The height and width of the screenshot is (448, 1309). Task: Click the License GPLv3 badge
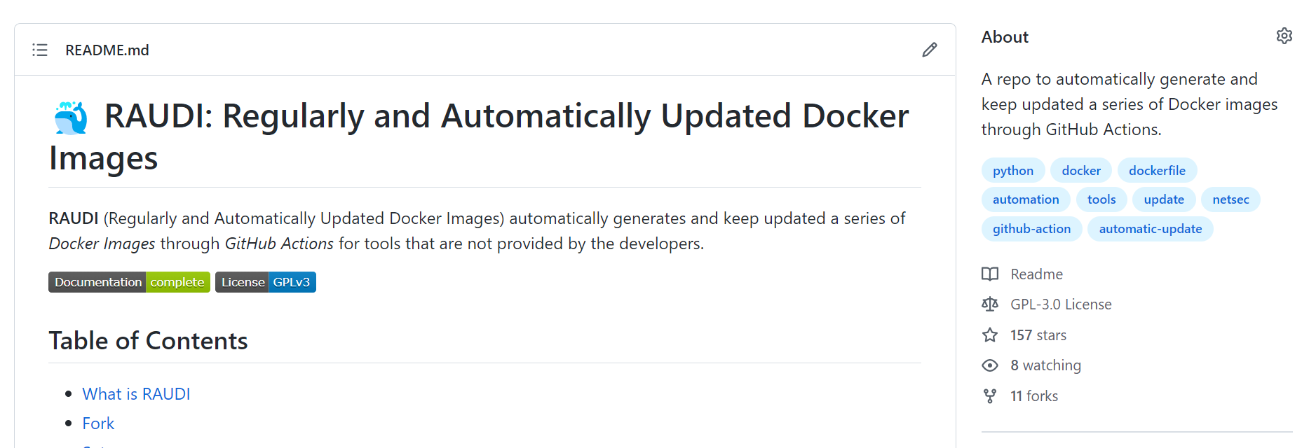[x=265, y=281]
